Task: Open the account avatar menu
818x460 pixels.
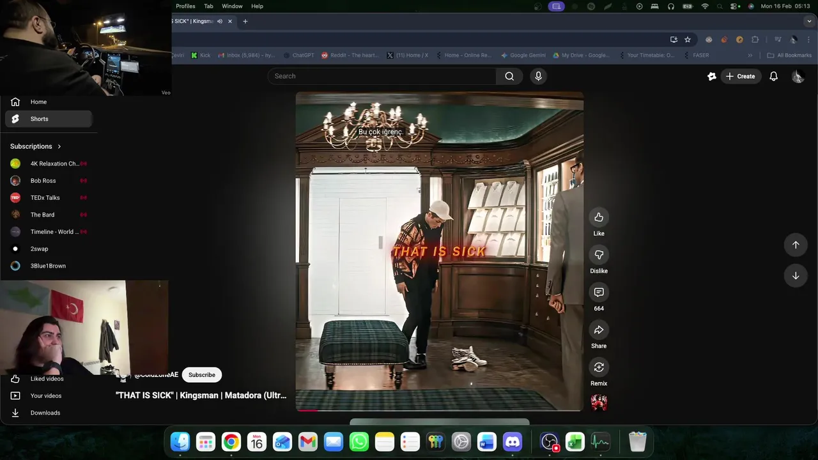Action: 798,76
